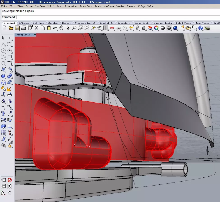The width and height of the screenshot is (220, 202).
Task: Select the Circle drawing tool
Action: [3, 51]
